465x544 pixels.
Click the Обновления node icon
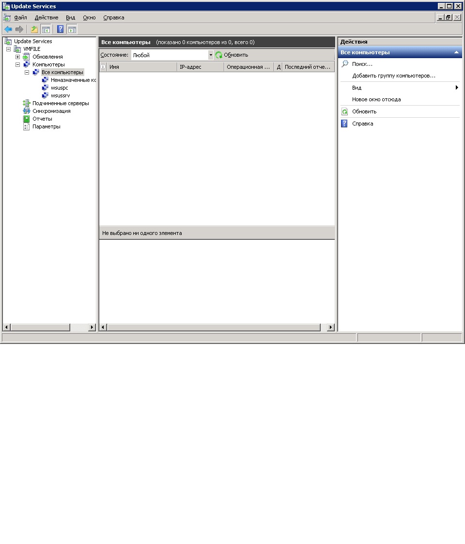[26, 57]
